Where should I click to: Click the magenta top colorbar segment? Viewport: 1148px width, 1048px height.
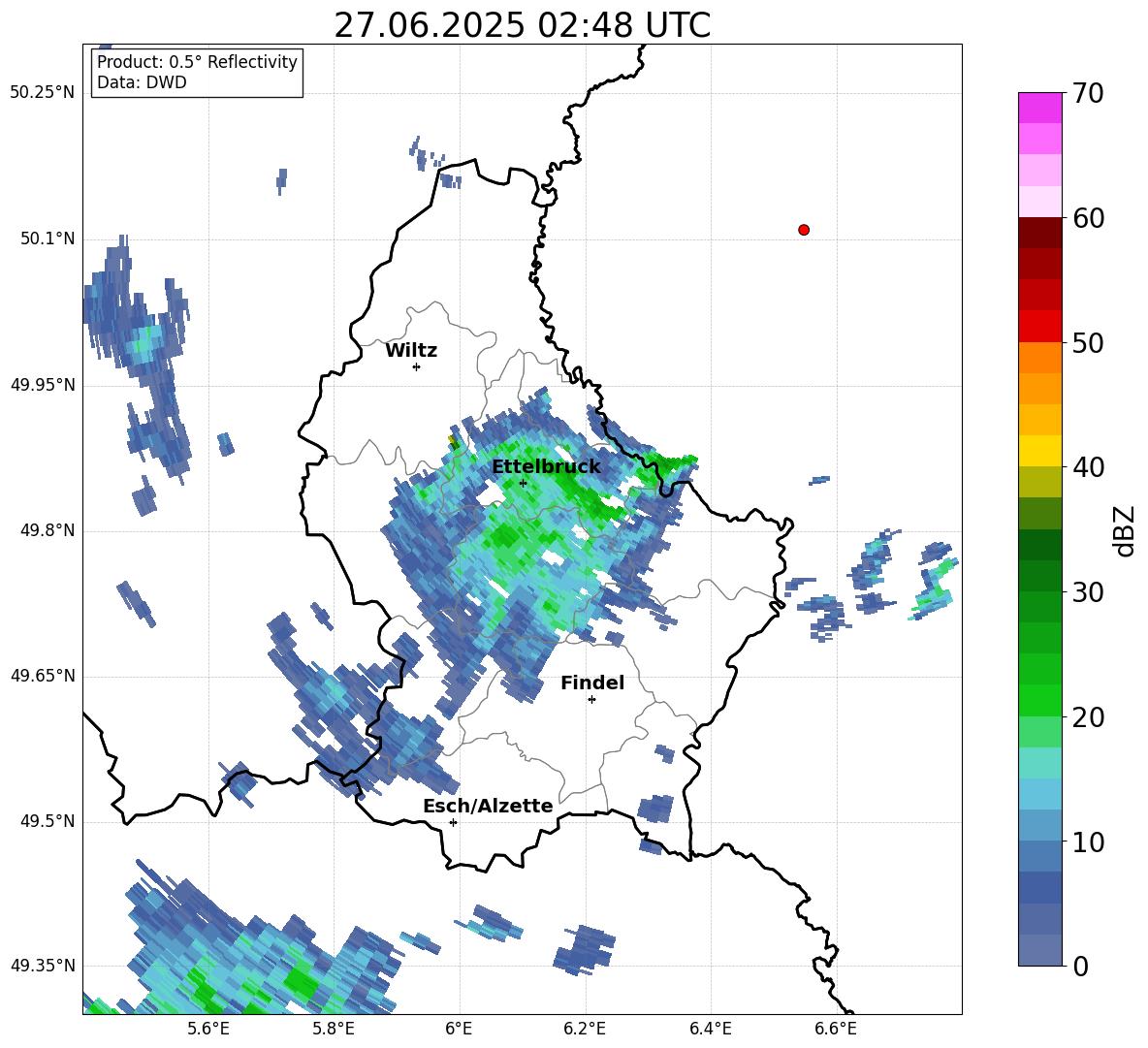1039,108
